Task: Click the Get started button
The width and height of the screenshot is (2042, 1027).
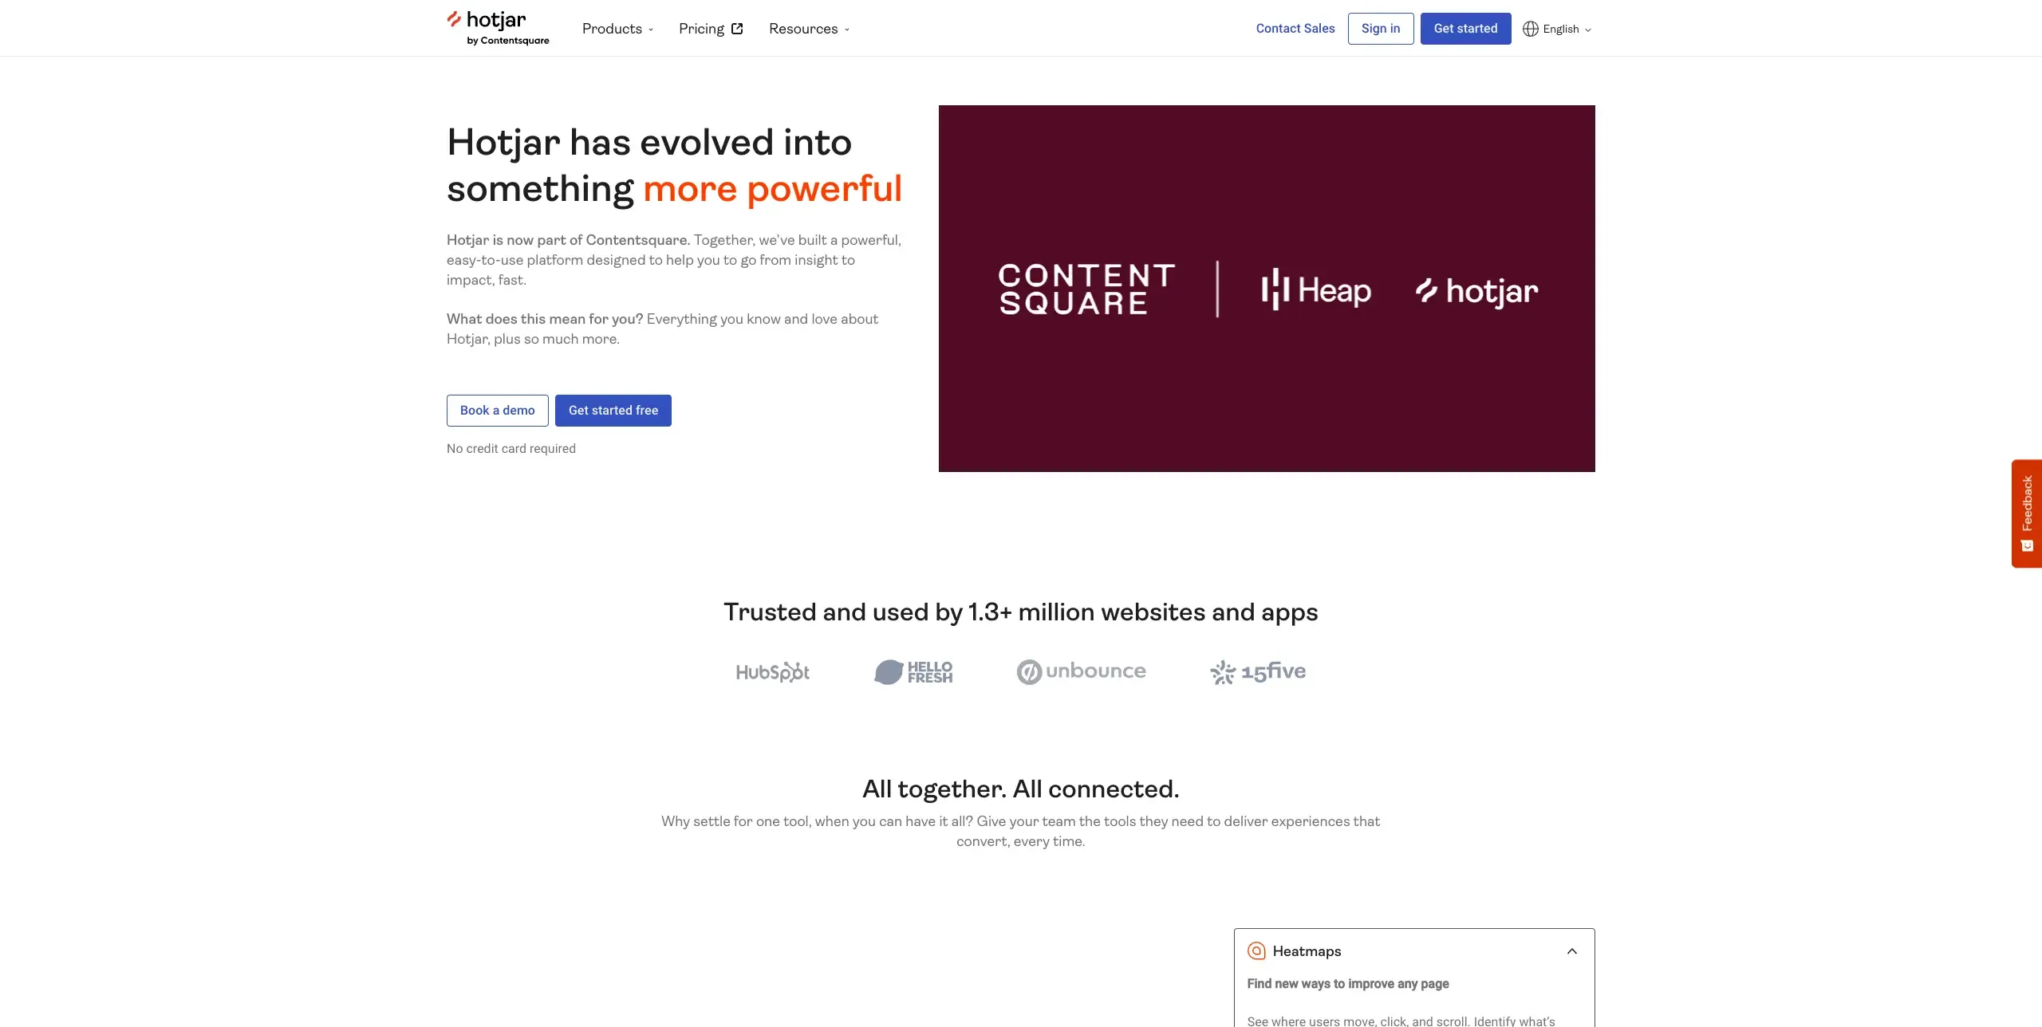Action: click(1465, 28)
